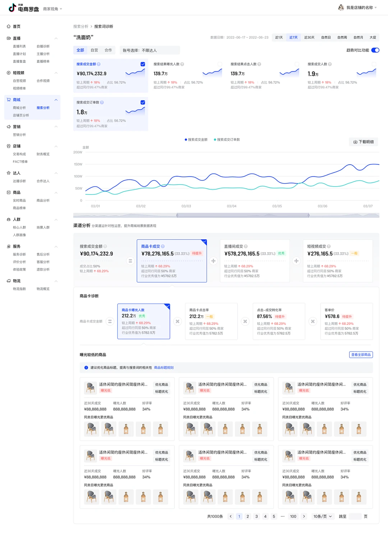Screen dimensions: 388x556
Task: Click the 营销 megaphone icon
Action: [x=9, y=127]
